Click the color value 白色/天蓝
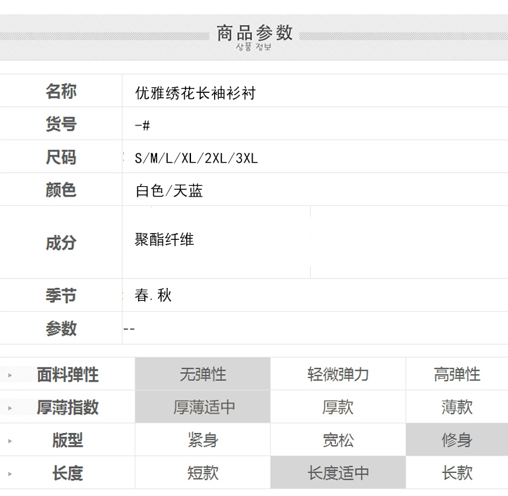The image size is (508, 496). (x=169, y=191)
